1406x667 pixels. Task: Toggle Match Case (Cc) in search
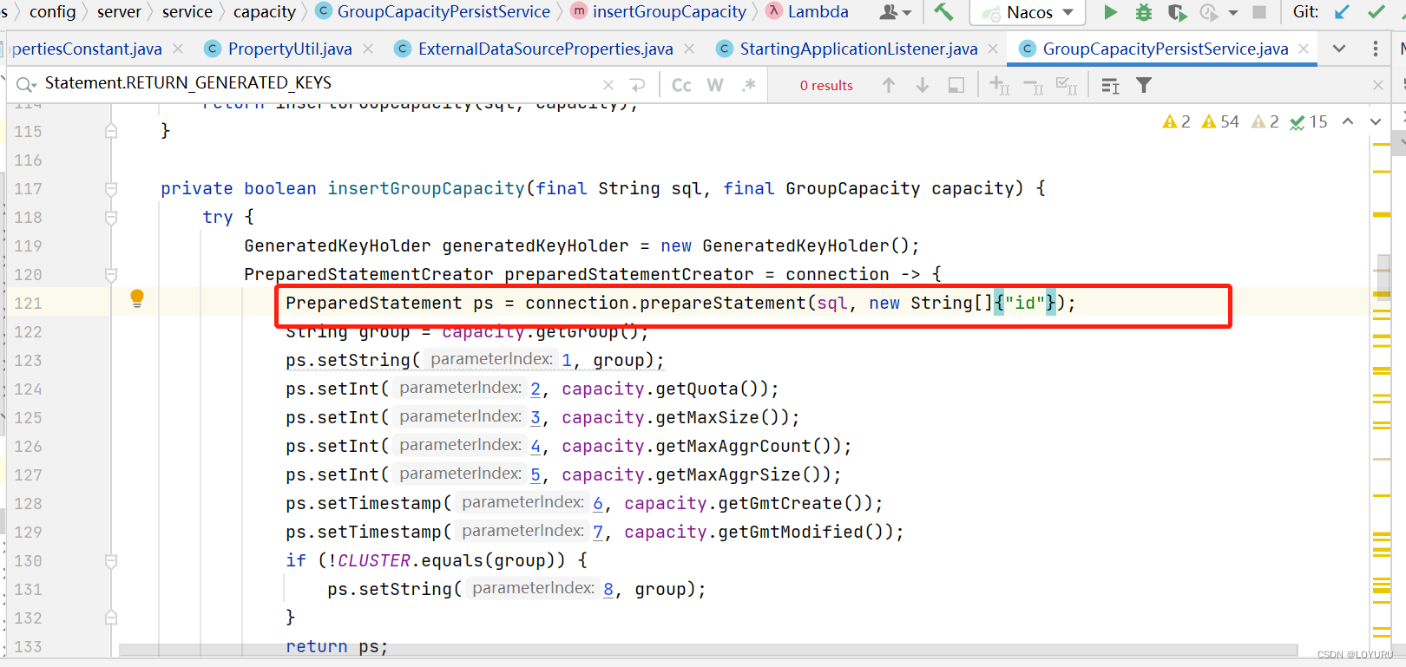681,85
